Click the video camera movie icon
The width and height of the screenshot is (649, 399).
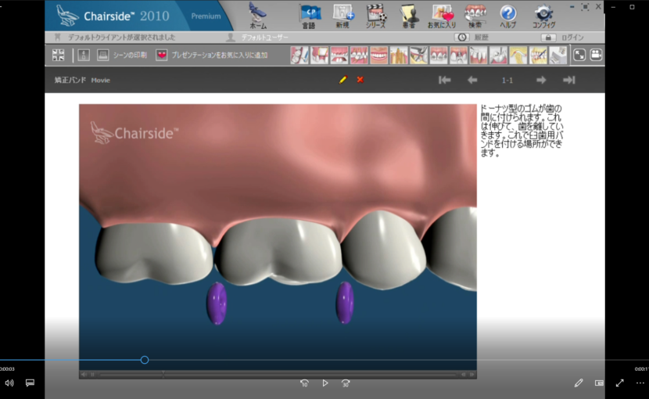click(596, 55)
